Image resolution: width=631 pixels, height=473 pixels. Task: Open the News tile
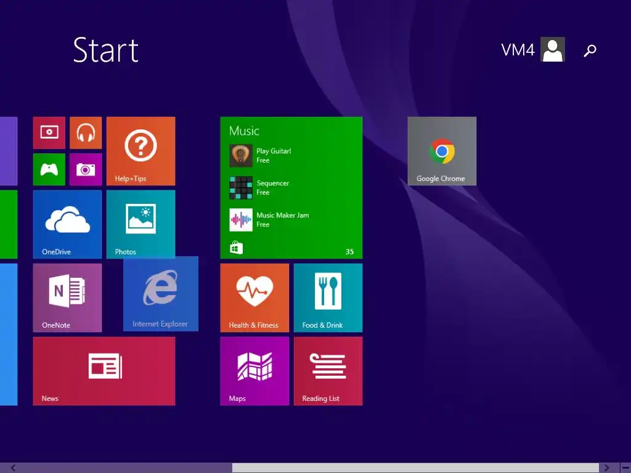104,371
